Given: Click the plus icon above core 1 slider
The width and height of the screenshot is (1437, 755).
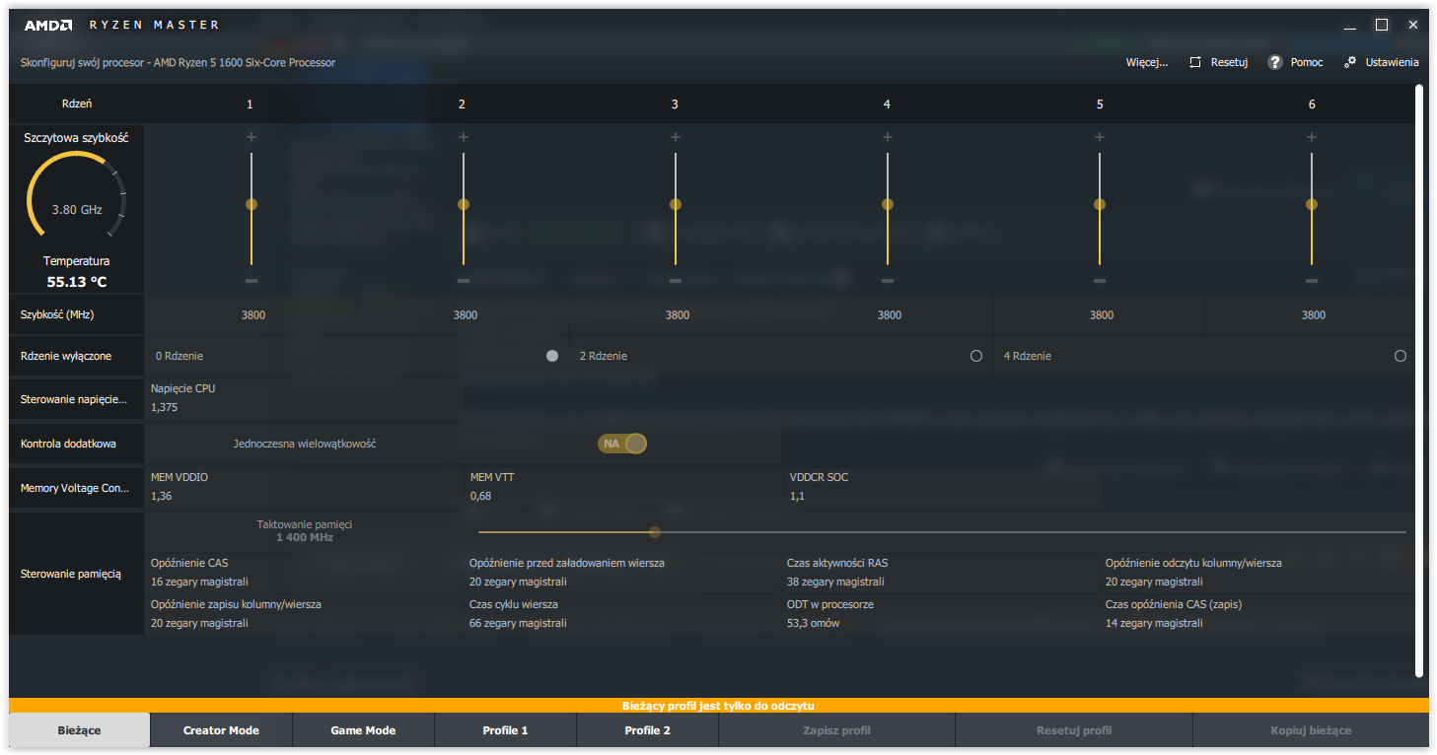Looking at the screenshot, I should [251, 137].
